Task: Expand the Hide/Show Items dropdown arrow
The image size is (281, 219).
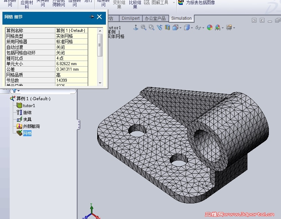Action: (203, 28)
